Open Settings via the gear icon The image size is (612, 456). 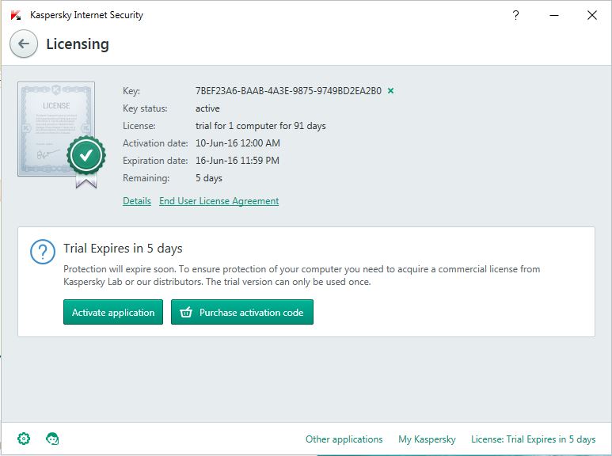click(24, 439)
